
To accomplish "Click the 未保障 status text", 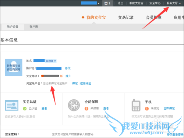I will [95, 108].
